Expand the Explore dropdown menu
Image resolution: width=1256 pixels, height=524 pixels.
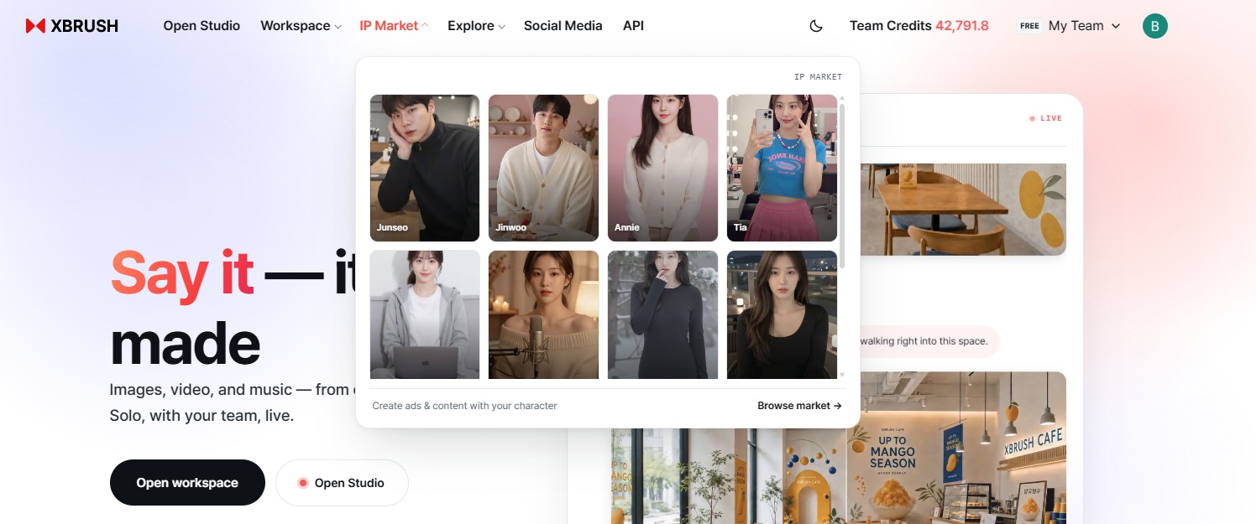coord(476,26)
